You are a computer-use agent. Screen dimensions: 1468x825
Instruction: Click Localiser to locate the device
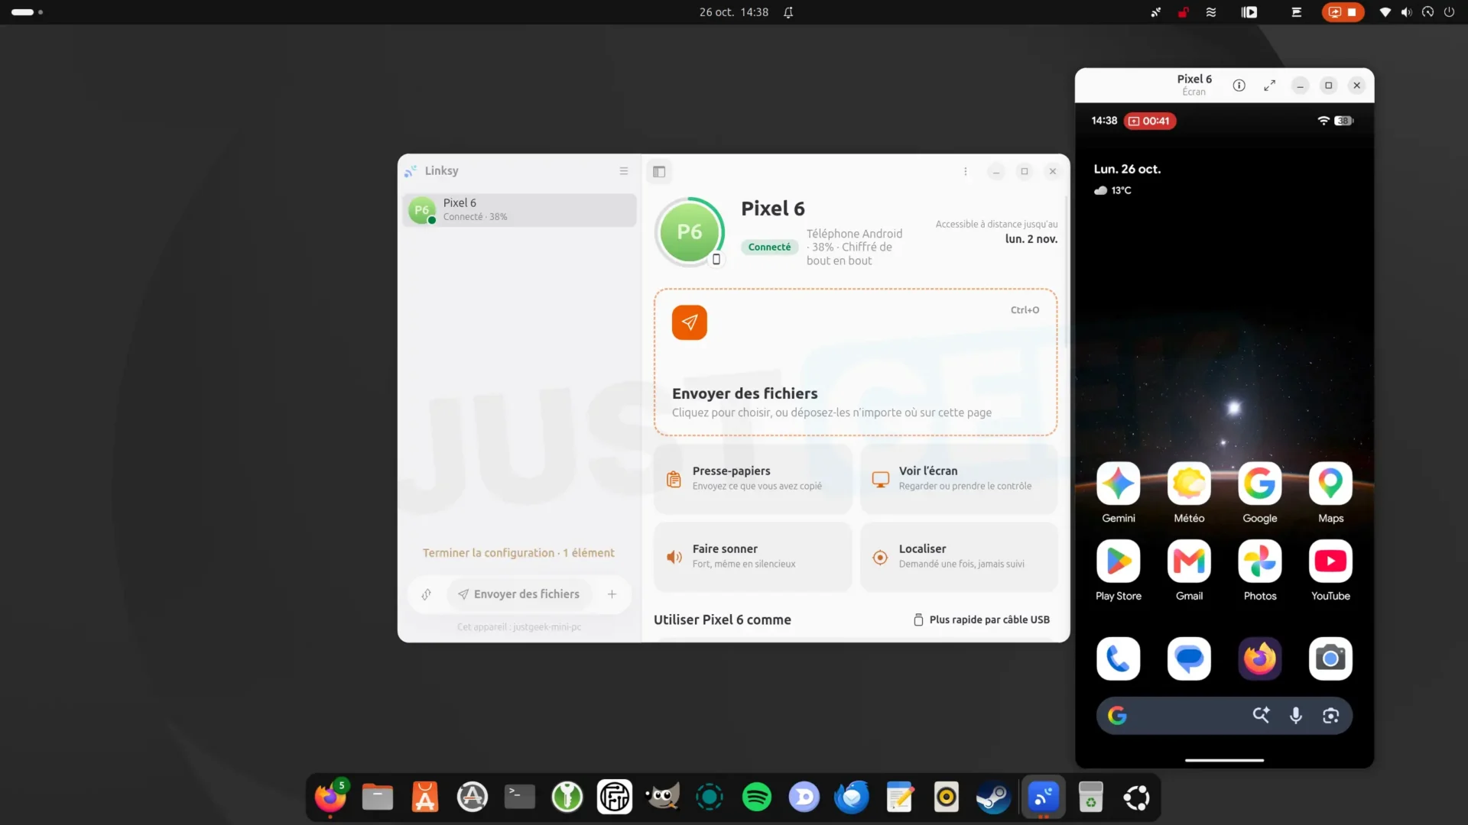click(x=959, y=557)
